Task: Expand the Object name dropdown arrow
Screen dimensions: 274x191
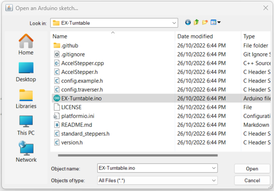Action: pos(214,168)
